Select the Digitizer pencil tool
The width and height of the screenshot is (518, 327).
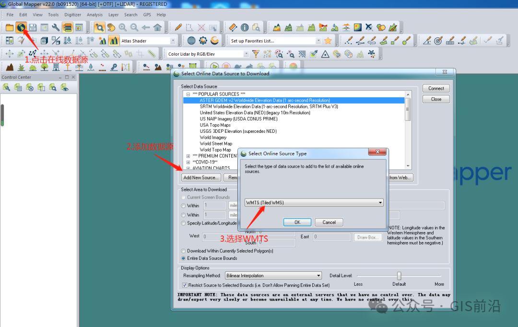[x=178, y=27]
